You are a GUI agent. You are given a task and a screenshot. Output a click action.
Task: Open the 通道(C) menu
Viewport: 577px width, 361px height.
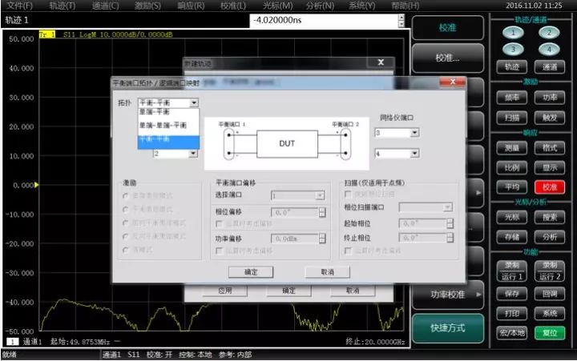[105, 6]
